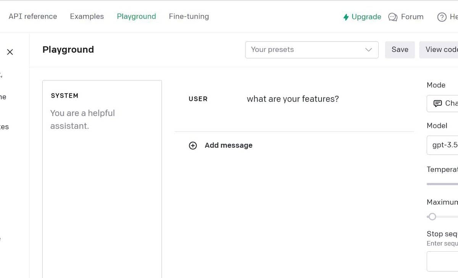Click the Temperature slider track
This screenshot has width=458, height=278.
click(x=443, y=184)
